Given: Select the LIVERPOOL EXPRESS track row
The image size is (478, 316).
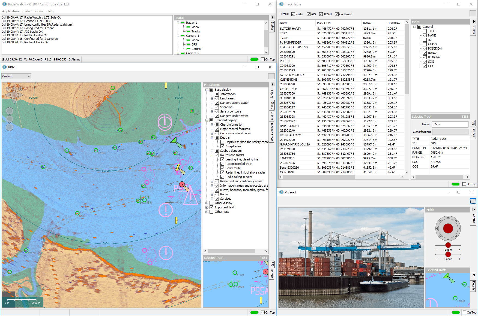Looking at the screenshot, I should pos(294,47).
